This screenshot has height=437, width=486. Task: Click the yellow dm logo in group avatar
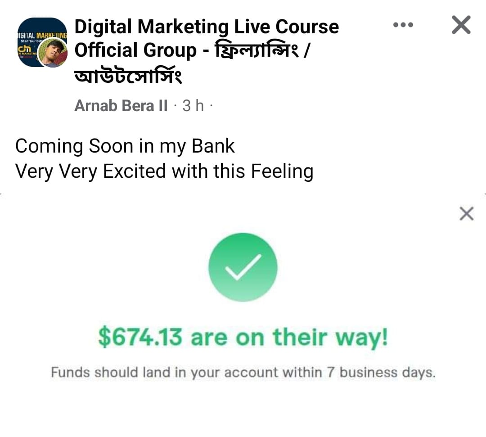coord(24,49)
